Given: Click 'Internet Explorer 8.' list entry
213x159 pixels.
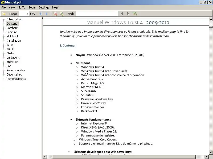Looking at the screenshot, I should [x=94, y=123].
